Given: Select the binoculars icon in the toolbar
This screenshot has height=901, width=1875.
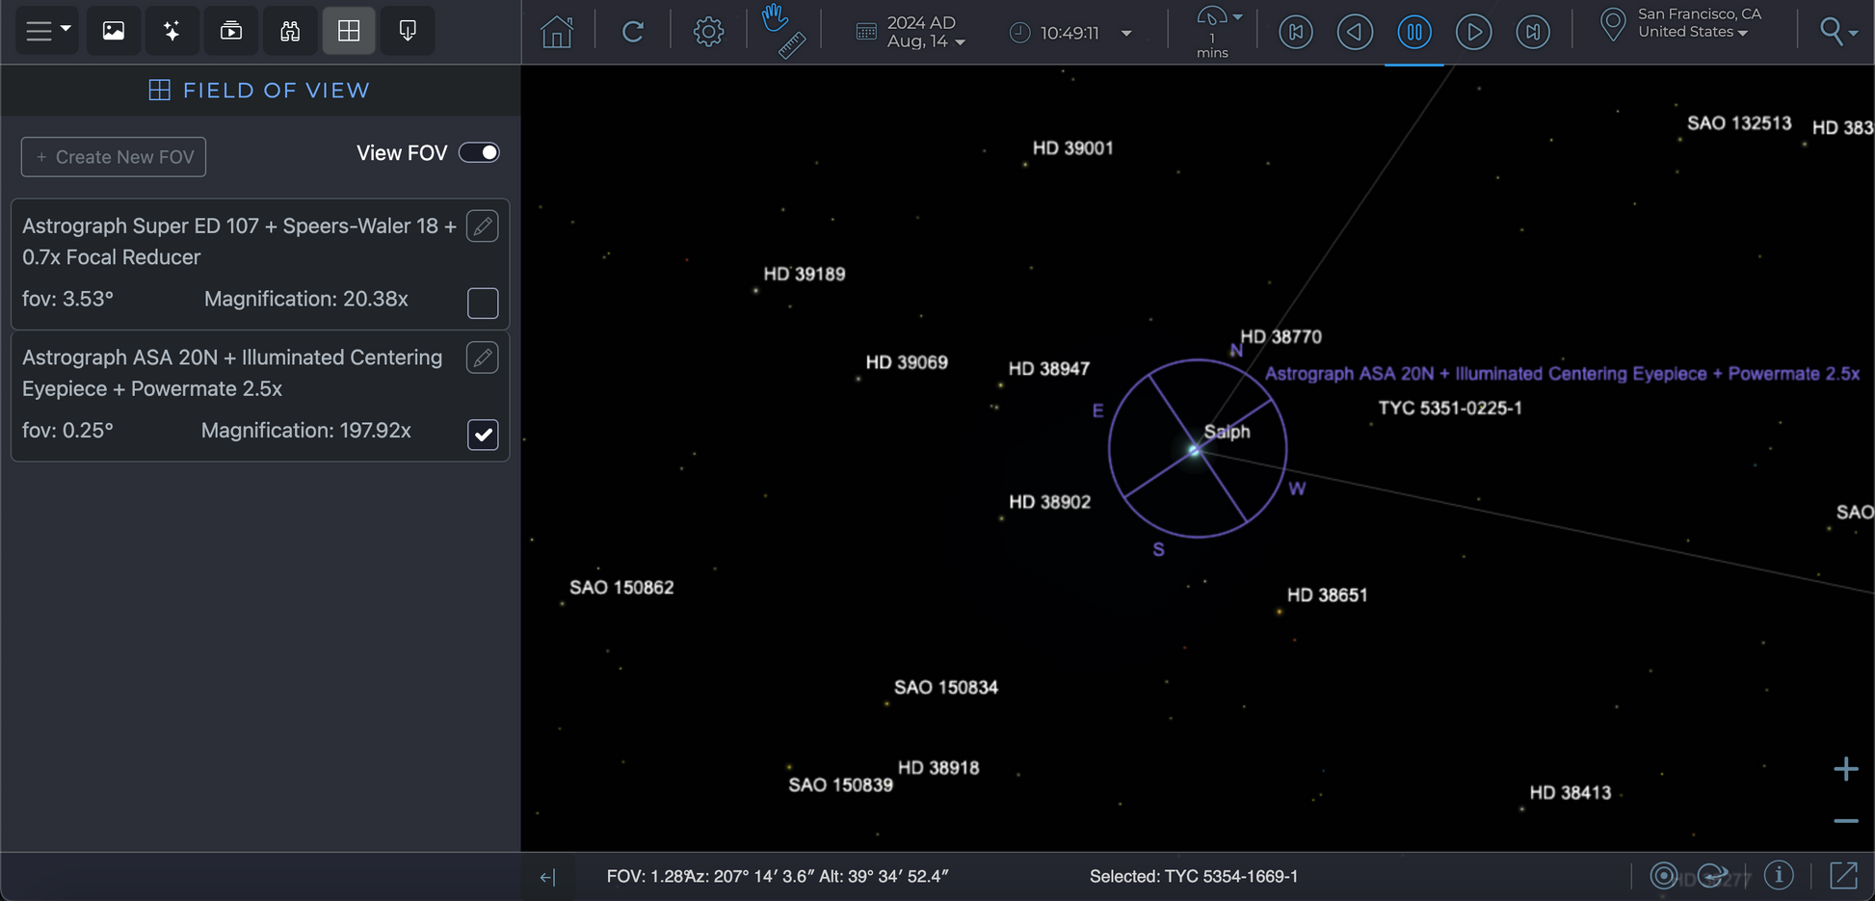Looking at the screenshot, I should 290,31.
